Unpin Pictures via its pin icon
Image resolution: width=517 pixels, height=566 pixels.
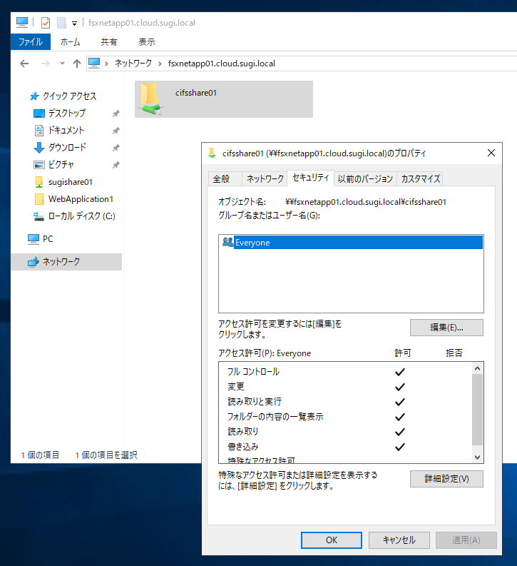tap(116, 165)
